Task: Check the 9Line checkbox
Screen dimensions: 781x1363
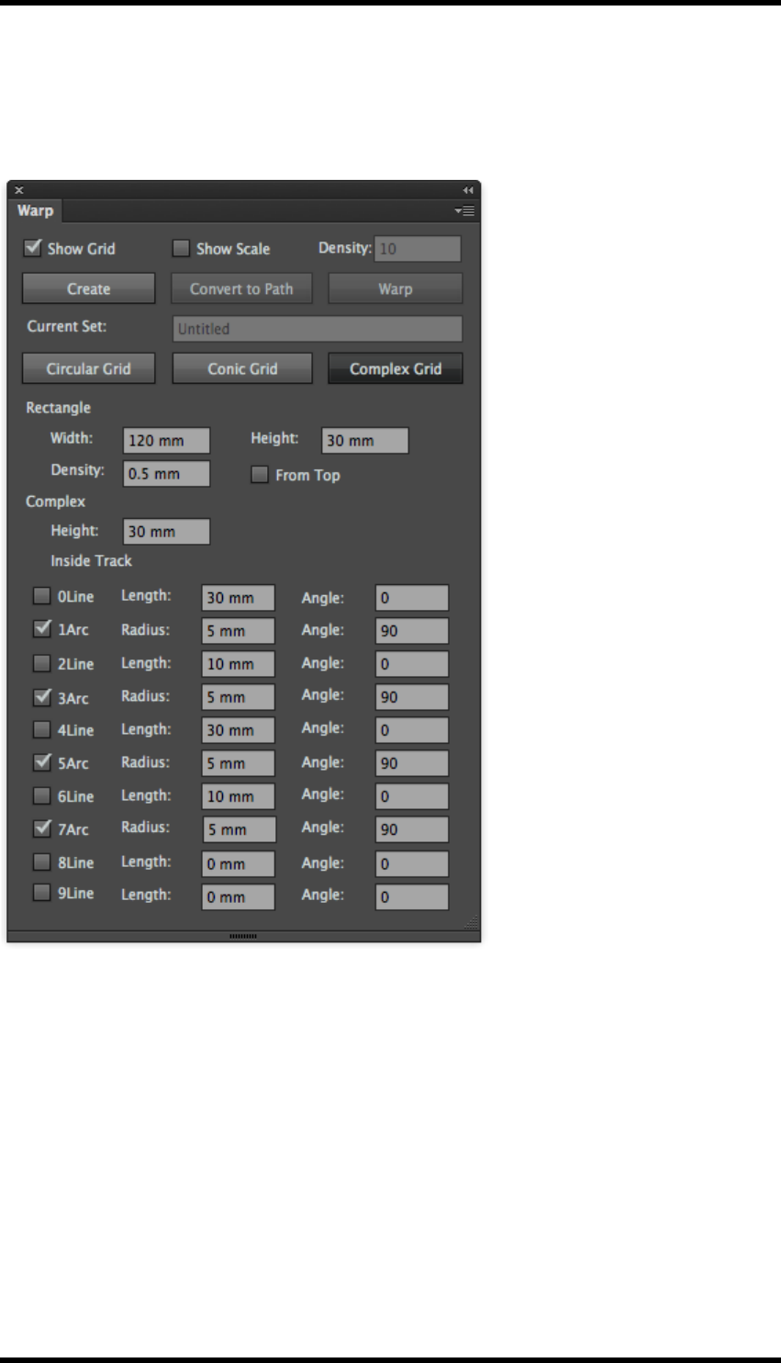Action: pyautogui.click(x=41, y=892)
